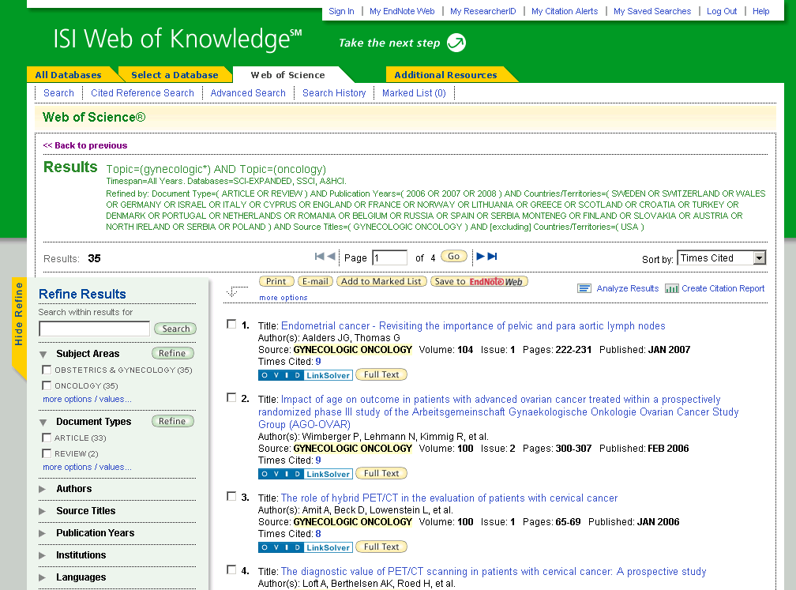Open Full Text for the hybrid PET/CT result

(381, 547)
